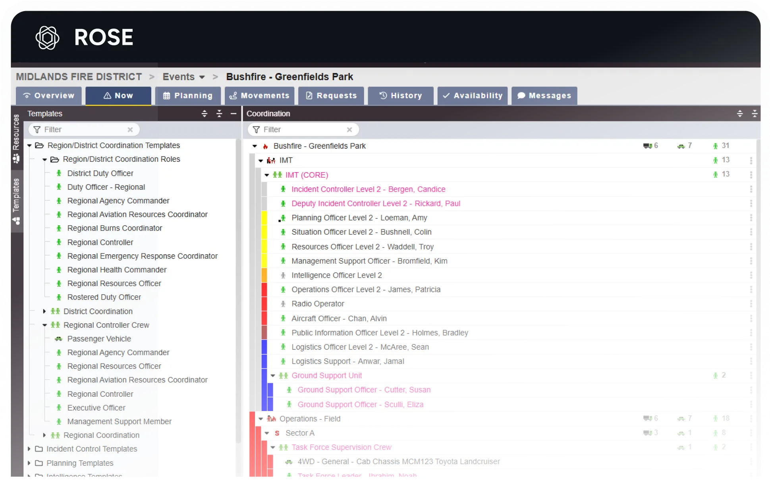
Task: Click the yellow status bar beside Planning Officer Level 2
Action: (x=264, y=218)
